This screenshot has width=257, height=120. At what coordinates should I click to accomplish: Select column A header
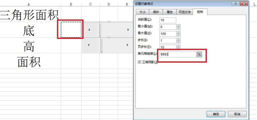[31, 4]
